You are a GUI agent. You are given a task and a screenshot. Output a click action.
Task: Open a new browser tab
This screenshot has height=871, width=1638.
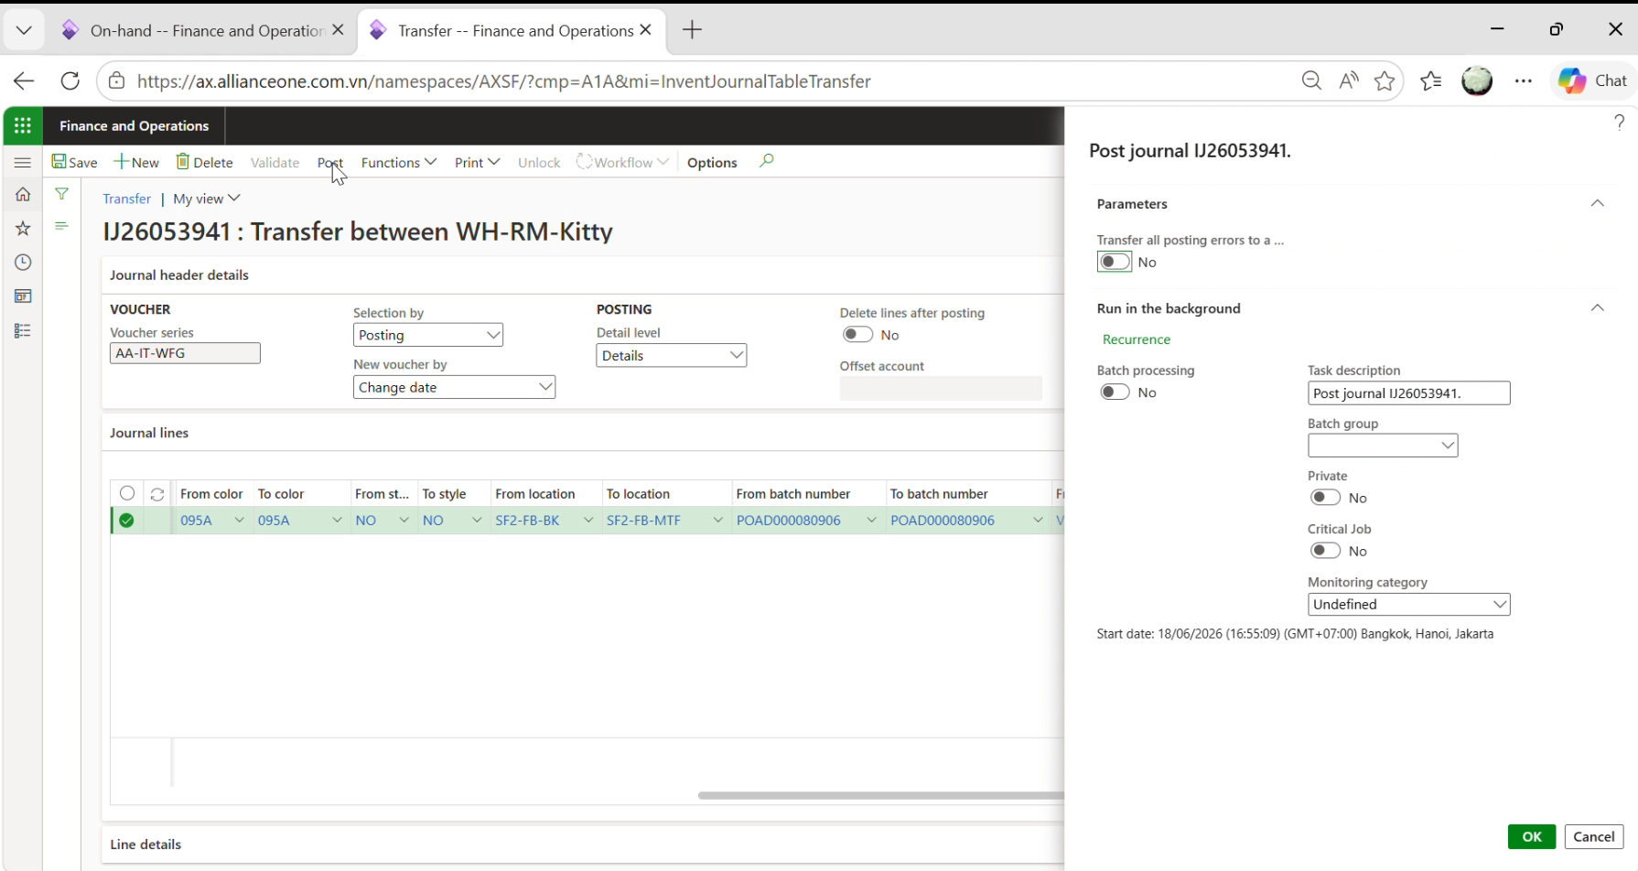tap(692, 30)
